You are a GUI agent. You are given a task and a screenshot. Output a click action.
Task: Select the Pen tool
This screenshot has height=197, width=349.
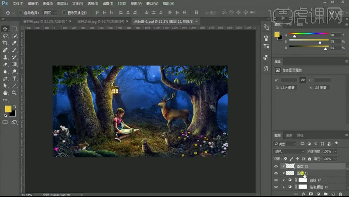pos(5,79)
